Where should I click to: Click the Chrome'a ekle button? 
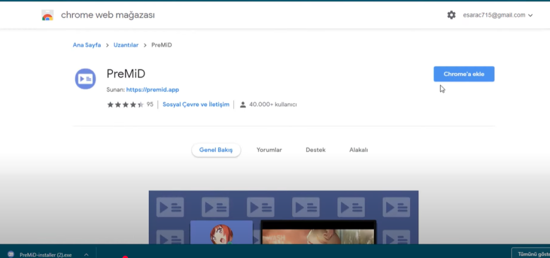coord(464,74)
